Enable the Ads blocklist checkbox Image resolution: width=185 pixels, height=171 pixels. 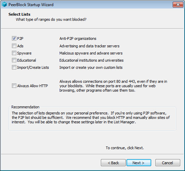click(x=14, y=46)
